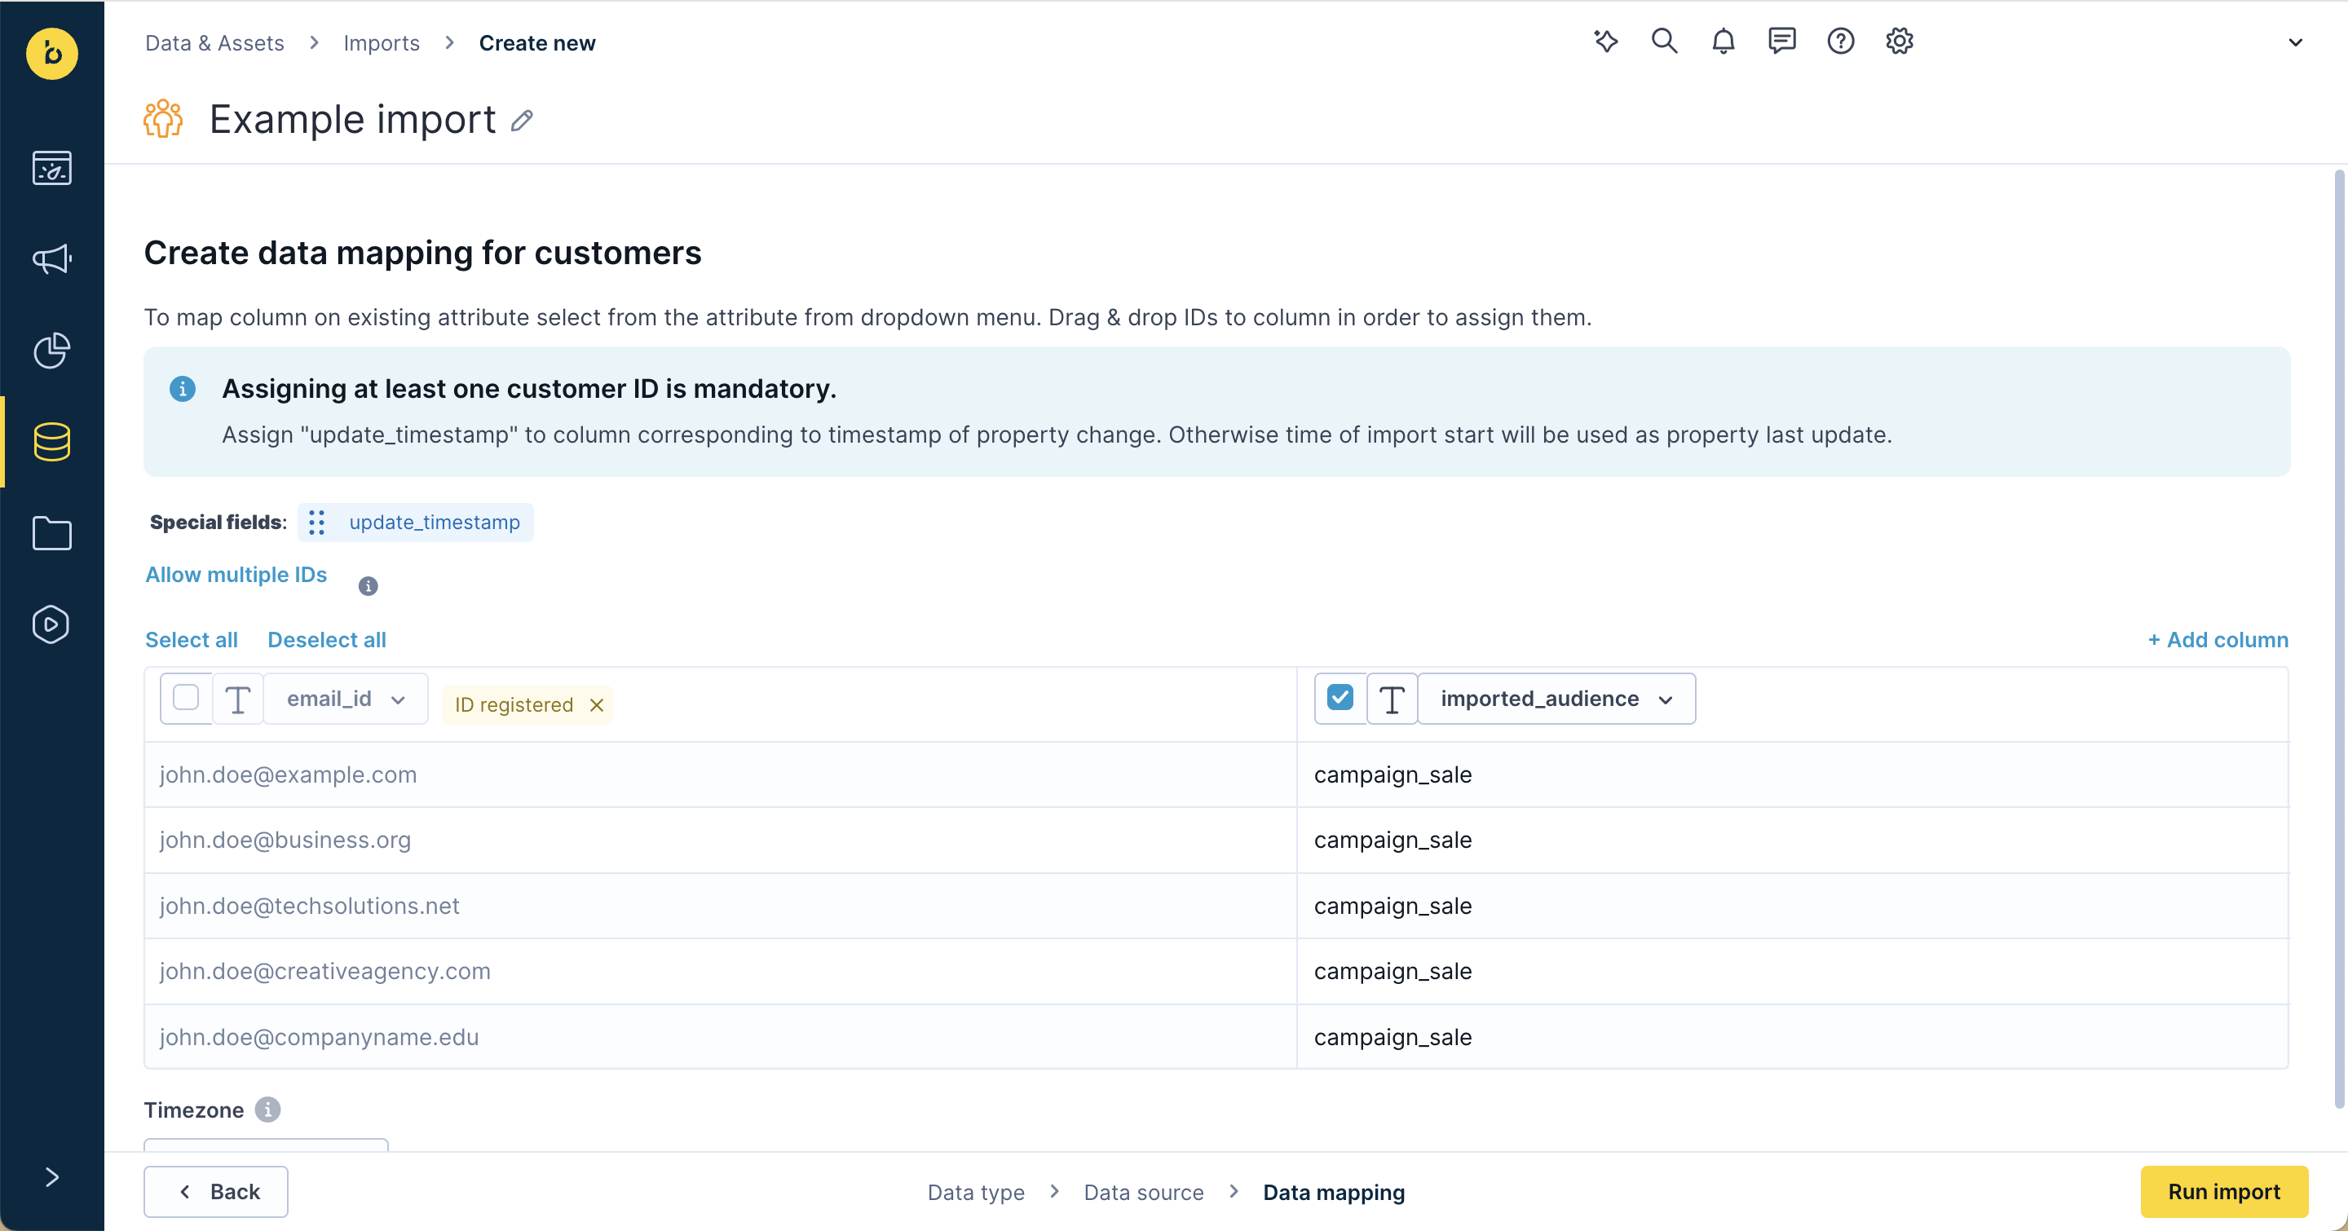Click the AI sparkle icon in header
2348x1231 pixels.
1606,41
